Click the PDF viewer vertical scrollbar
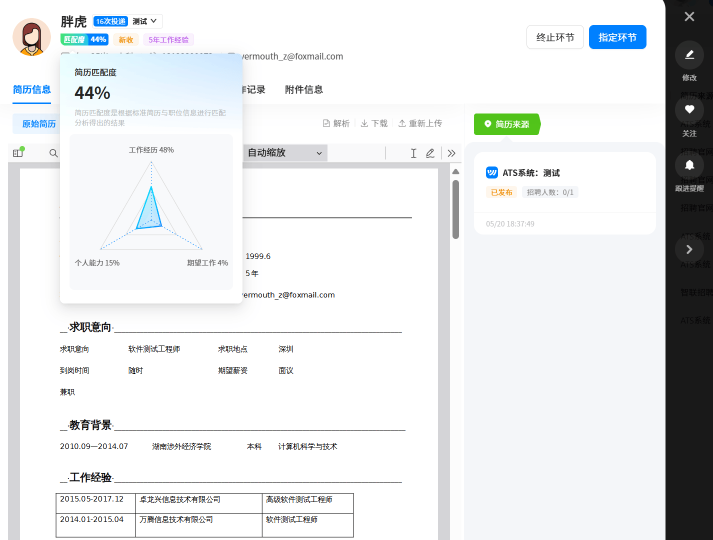 point(455,210)
